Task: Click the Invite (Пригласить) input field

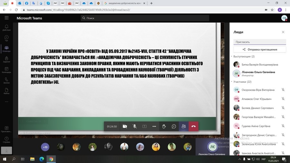Action: [x=260, y=42]
